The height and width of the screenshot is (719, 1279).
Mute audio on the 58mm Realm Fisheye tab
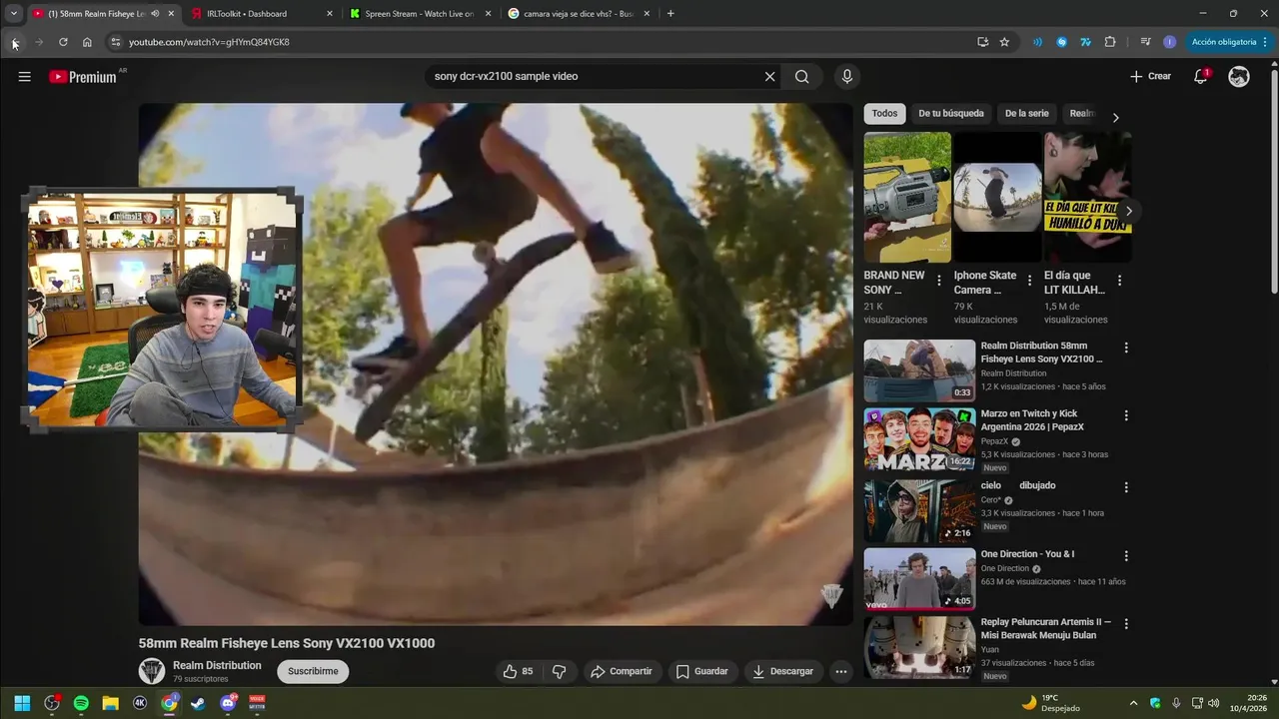pos(155,14)
